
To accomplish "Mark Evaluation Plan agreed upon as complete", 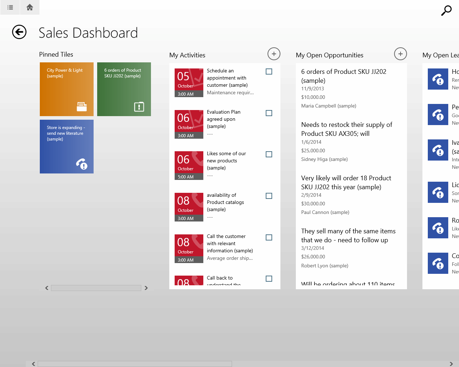I will 269,113.
